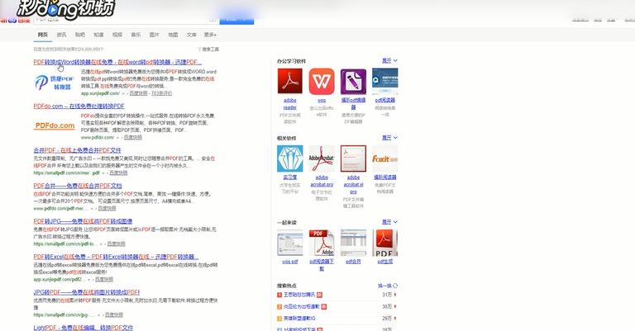Open the PDF转换成Word转换器在线免费 result link
Viewport: 635px width, 331px height.
(117, 62)
